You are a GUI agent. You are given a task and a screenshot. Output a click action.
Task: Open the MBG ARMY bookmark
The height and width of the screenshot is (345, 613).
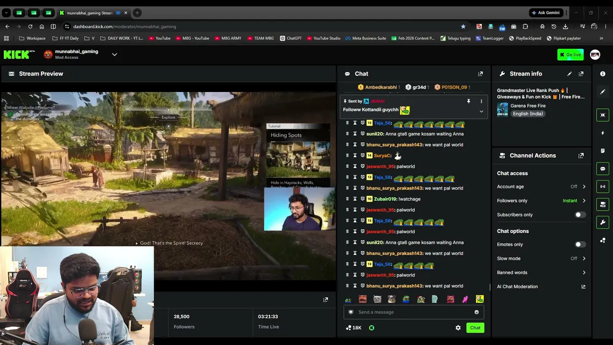tap(228, 38)
